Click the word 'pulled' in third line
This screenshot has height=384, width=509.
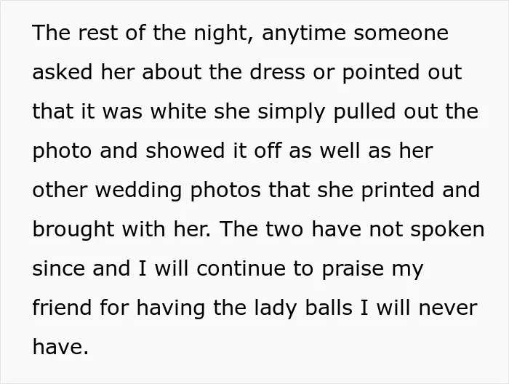(365, 112)
